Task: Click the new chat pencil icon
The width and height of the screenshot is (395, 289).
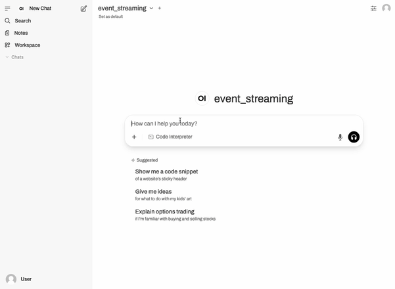Action: 83,9
